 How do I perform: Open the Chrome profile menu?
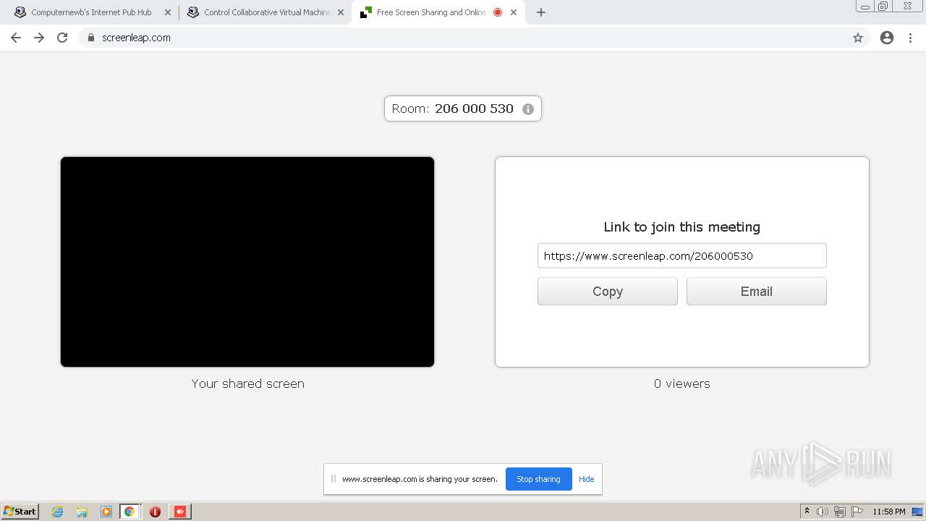887,38
